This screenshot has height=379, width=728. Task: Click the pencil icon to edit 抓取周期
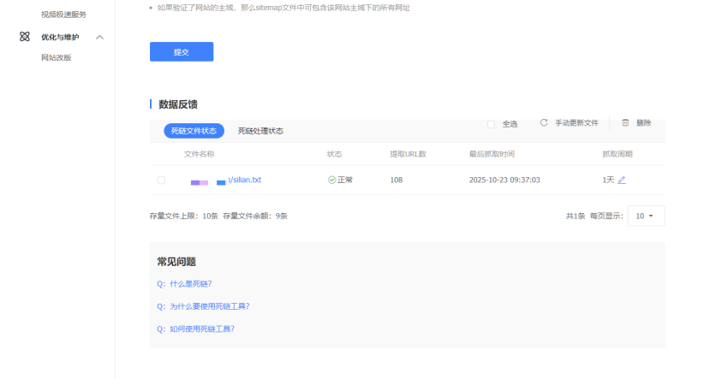[622, 181]
